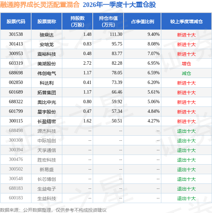Click stock name 生益科技
The image size is (212, 213).
(47, 199)
